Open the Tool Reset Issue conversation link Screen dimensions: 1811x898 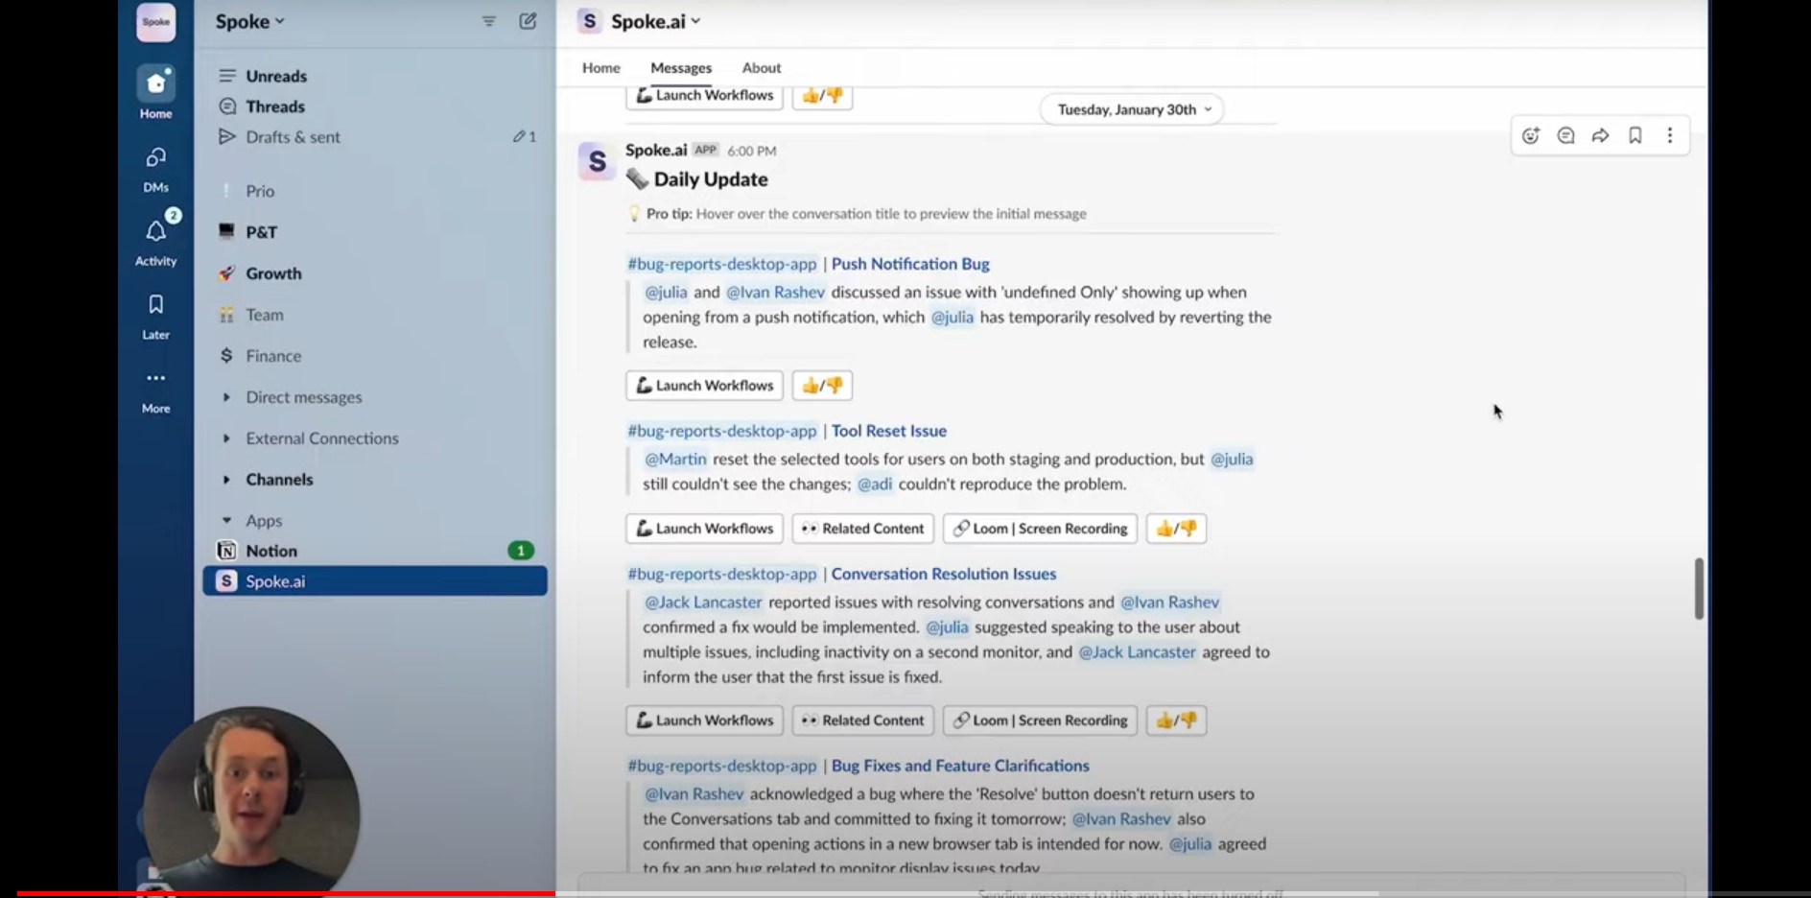tap(889, 431)
